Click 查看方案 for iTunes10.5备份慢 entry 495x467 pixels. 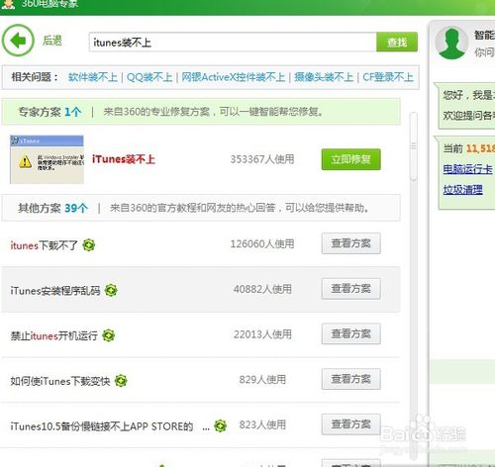click(x=351, y=424)
